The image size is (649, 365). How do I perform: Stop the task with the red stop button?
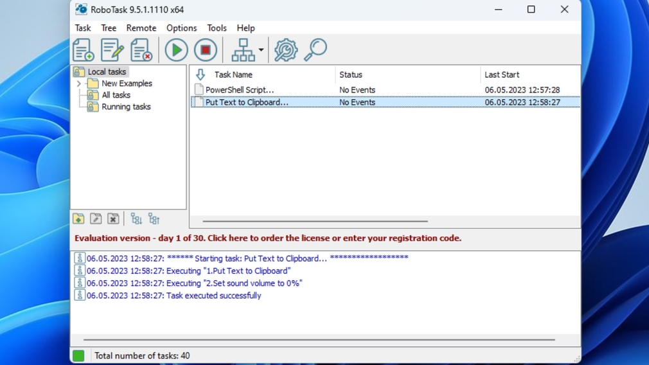(206, 50)
